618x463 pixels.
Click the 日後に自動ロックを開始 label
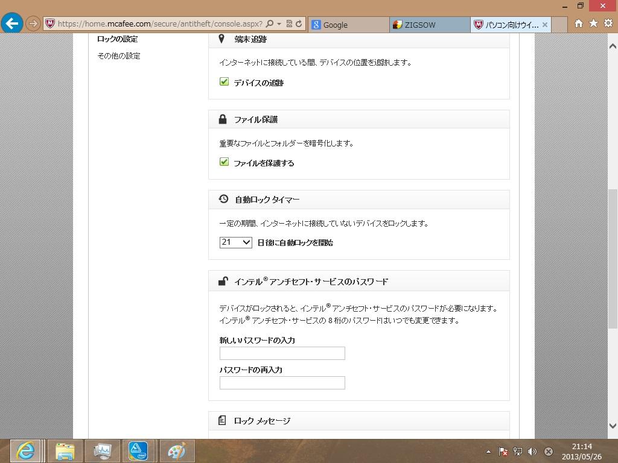pyautogui.click(x=295, y=242)
